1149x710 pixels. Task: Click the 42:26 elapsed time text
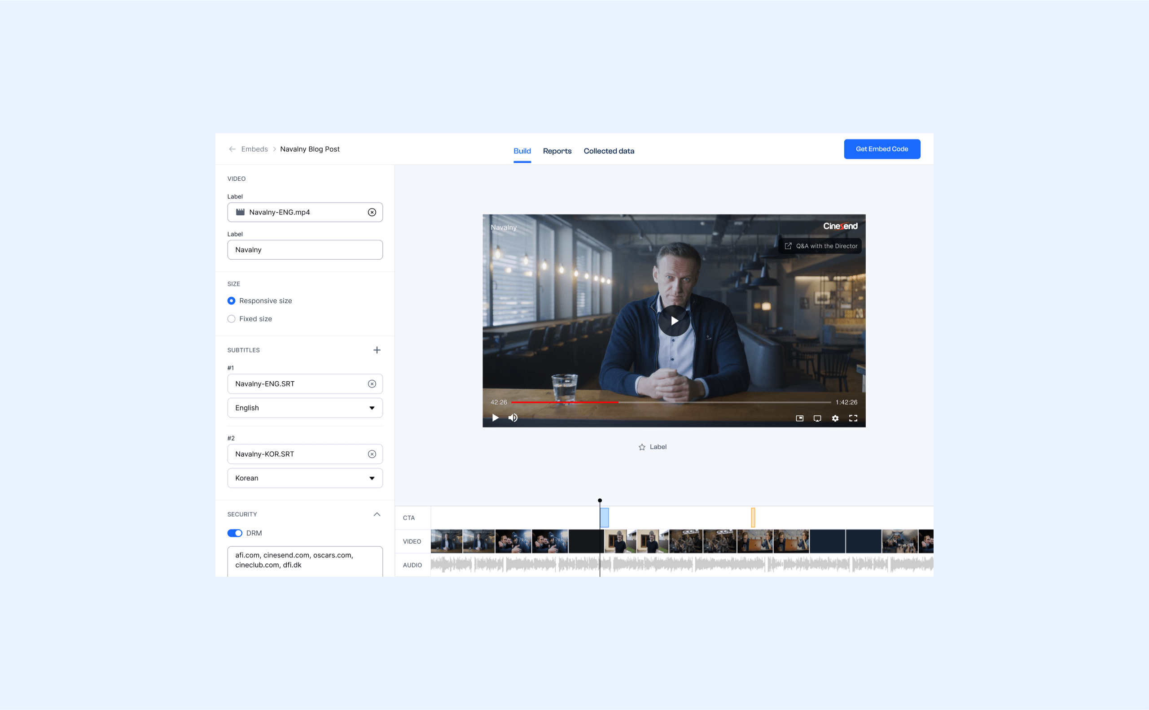point(499,402)
